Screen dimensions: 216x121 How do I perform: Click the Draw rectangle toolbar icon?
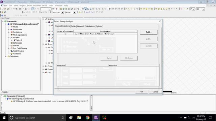pos(141,9)
